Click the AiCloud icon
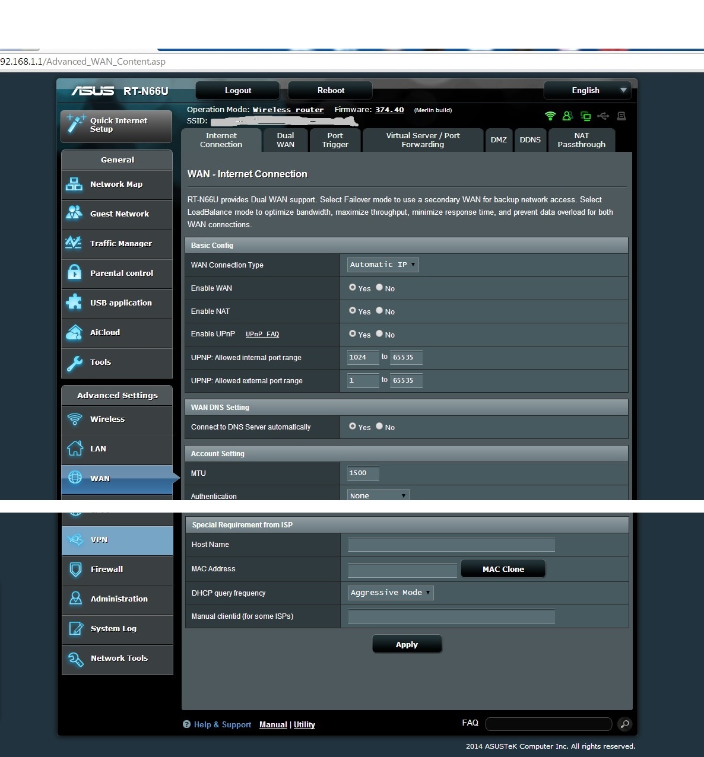Image resolution: width=704 pixels, height=757 pixels. click(74, 332)
